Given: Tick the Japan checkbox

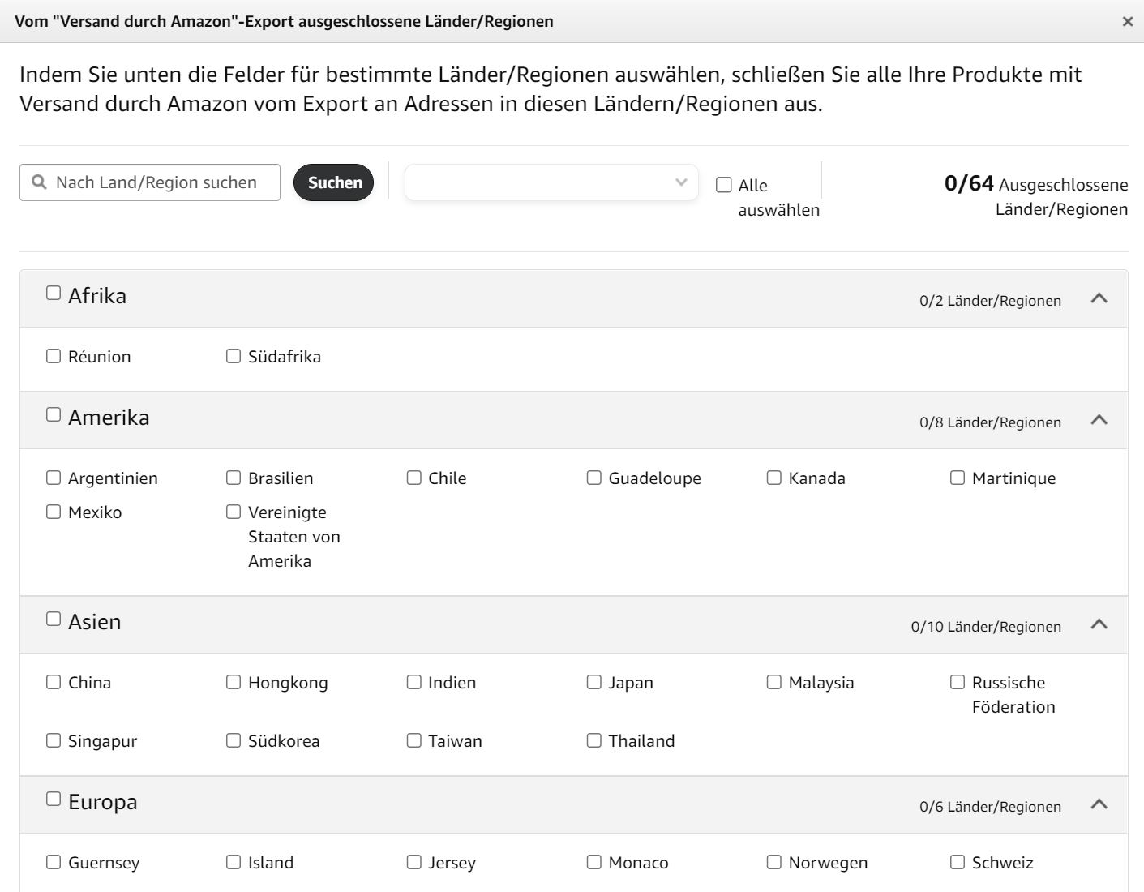Looking at the screenshot, I should [x=594, y=682].
